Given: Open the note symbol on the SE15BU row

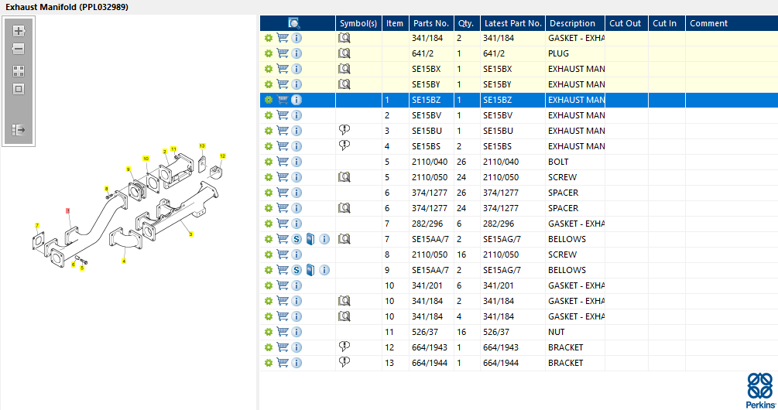Looking at the screenshot, I should (x=344, y=130).
